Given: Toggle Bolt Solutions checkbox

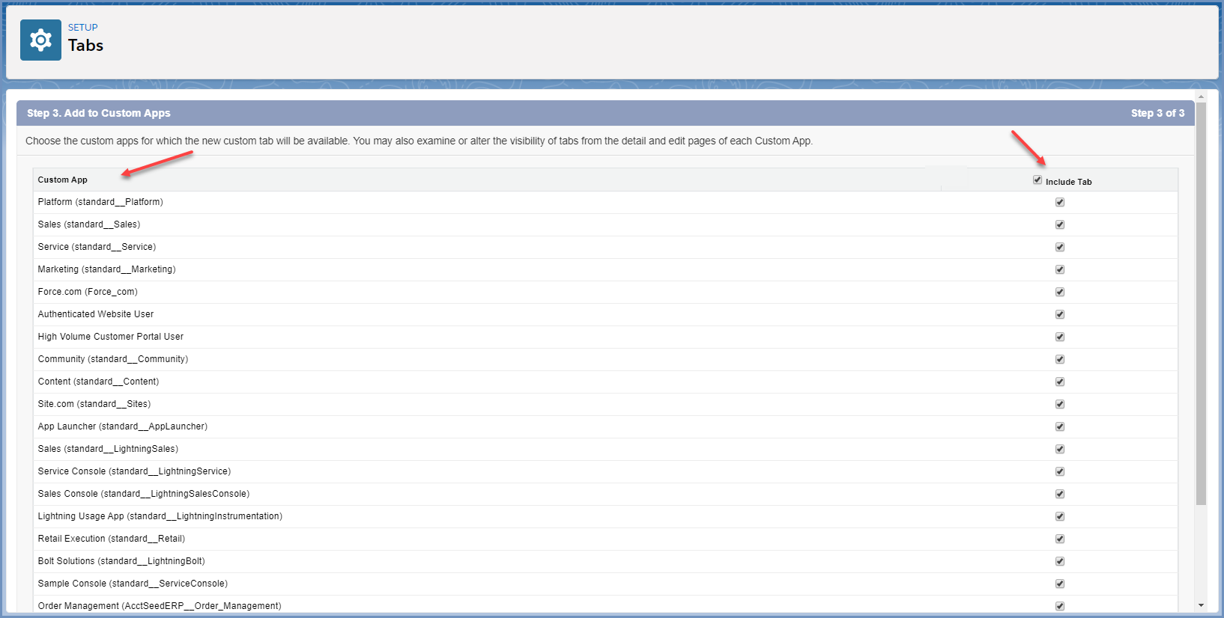Looking at the screenshot, I should pyautogui.click(x=1060, y=561).
